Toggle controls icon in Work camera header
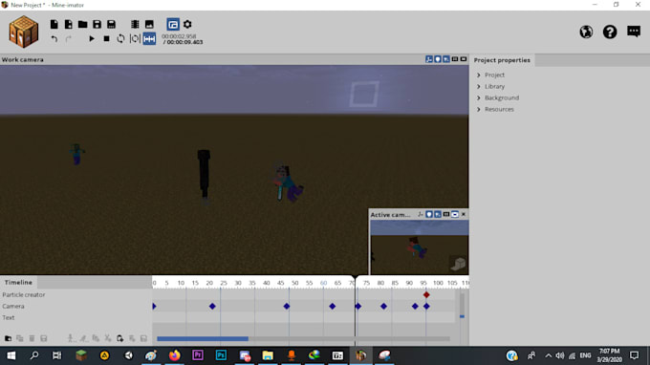This screenshot has width=650, height=365. [429, 59]
